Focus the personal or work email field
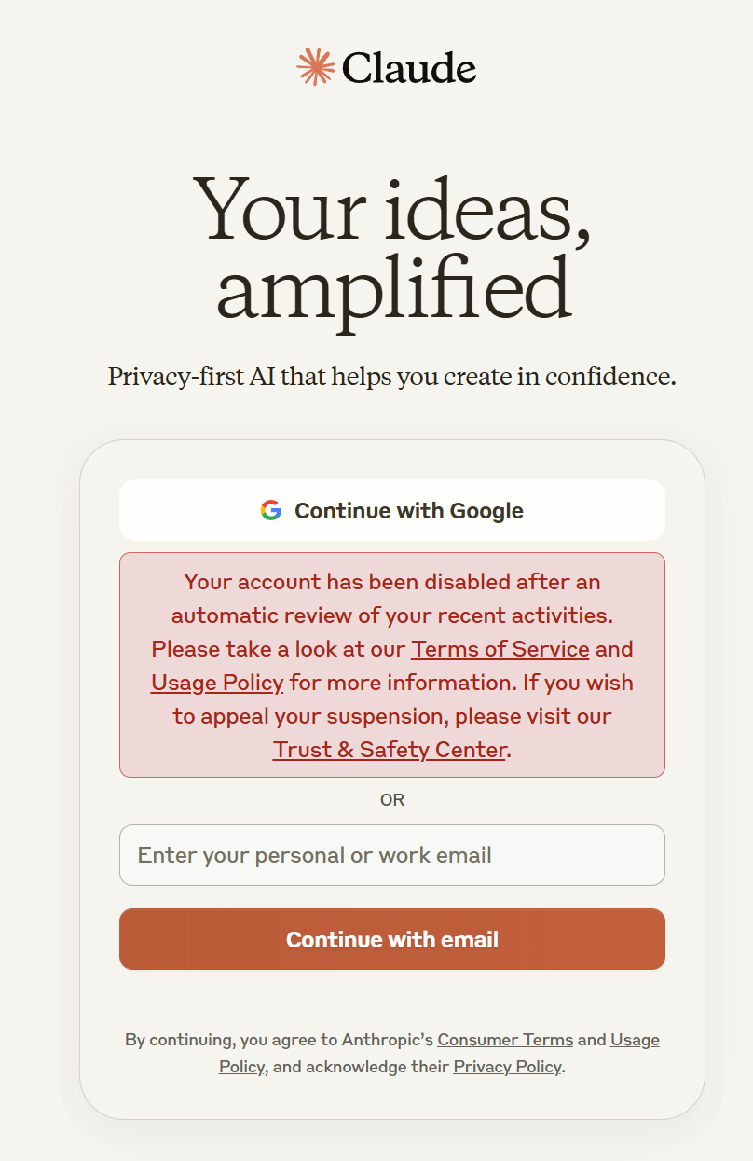 point(392,855)
